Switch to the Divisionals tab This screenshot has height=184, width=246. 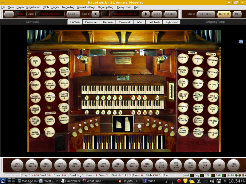[x=91, y=22]
